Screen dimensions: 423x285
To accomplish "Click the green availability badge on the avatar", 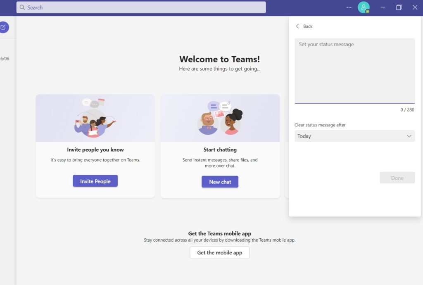I will tap(368, 11).
